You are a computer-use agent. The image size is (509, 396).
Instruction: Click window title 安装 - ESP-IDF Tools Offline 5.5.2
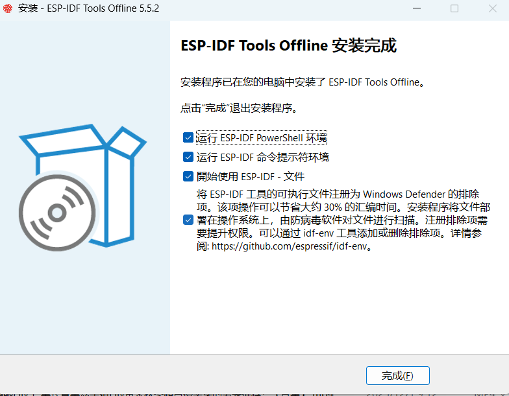point(88,8)
